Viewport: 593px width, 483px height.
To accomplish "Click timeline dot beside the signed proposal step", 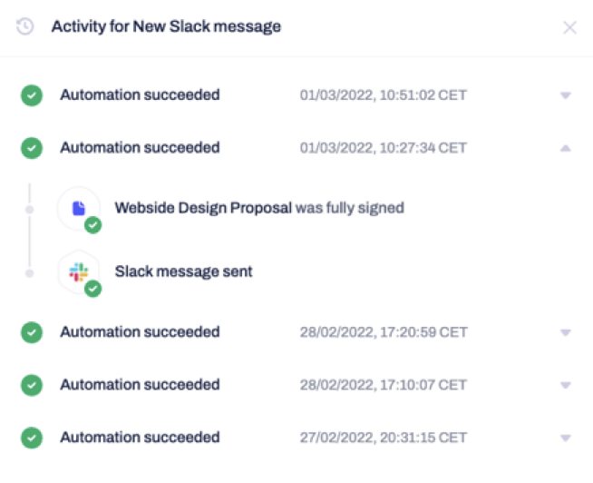I will click(30, 210).
